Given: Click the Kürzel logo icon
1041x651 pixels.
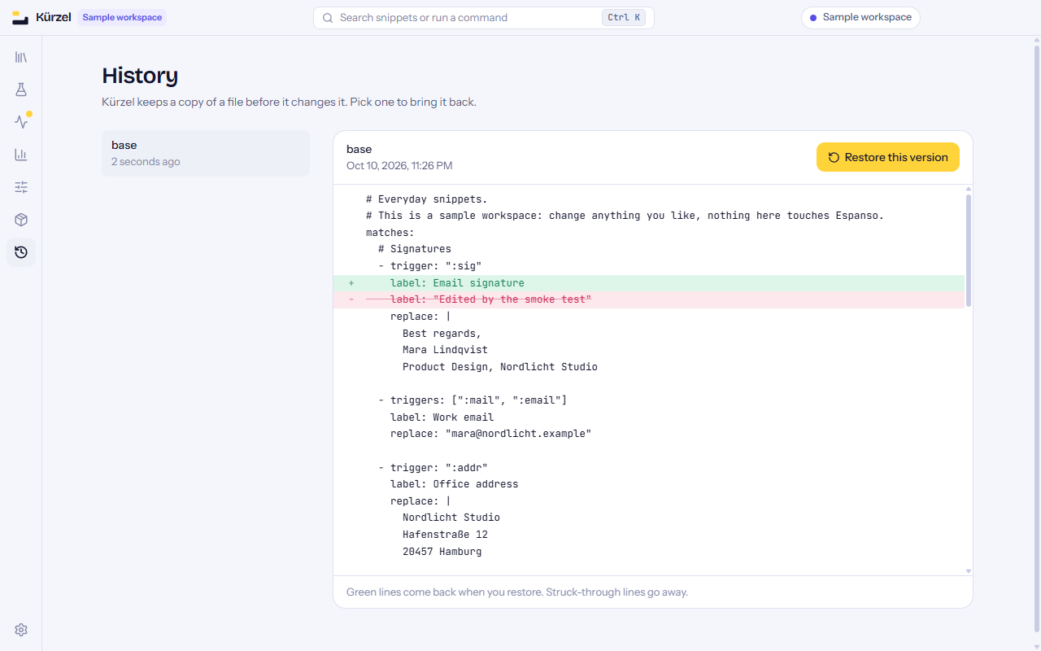Looking at the screenshot, I should tap(20, 18).
